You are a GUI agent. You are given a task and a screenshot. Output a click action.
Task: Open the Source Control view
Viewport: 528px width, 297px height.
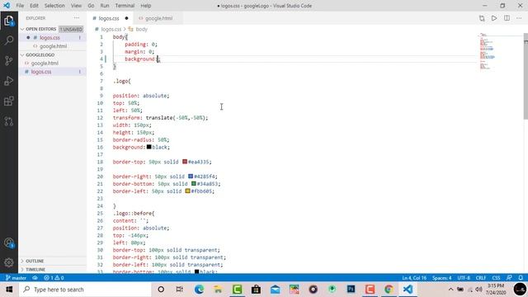(x=9, y=60)
